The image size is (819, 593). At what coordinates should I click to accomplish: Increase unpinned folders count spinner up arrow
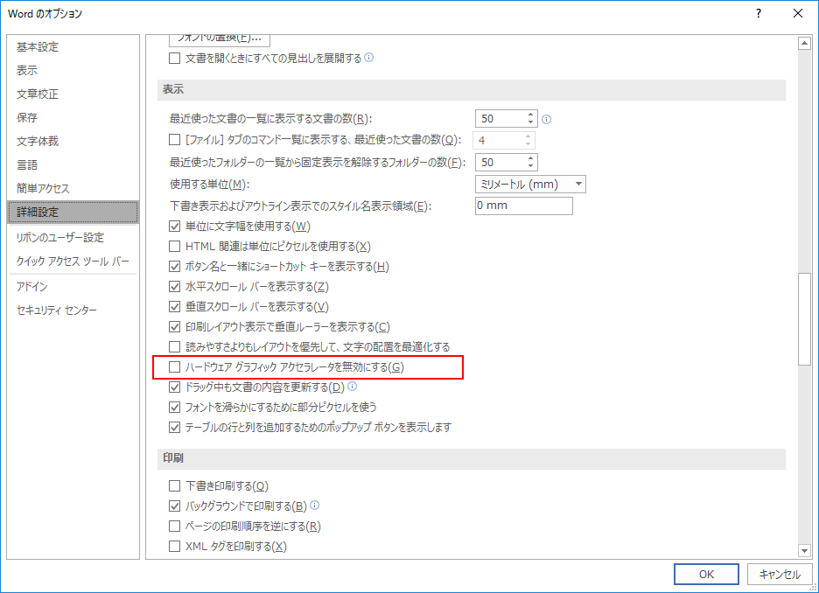click(x=530, y=158)
